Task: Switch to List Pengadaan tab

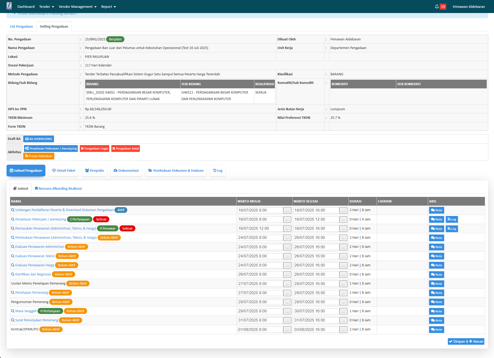Action: point(21,27)
